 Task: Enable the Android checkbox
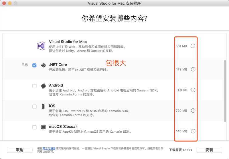tap(34, 86)
